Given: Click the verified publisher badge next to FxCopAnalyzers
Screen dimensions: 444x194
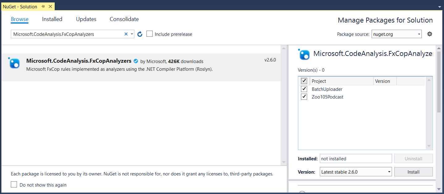Looking at the screenshot, I should point(136,61).
